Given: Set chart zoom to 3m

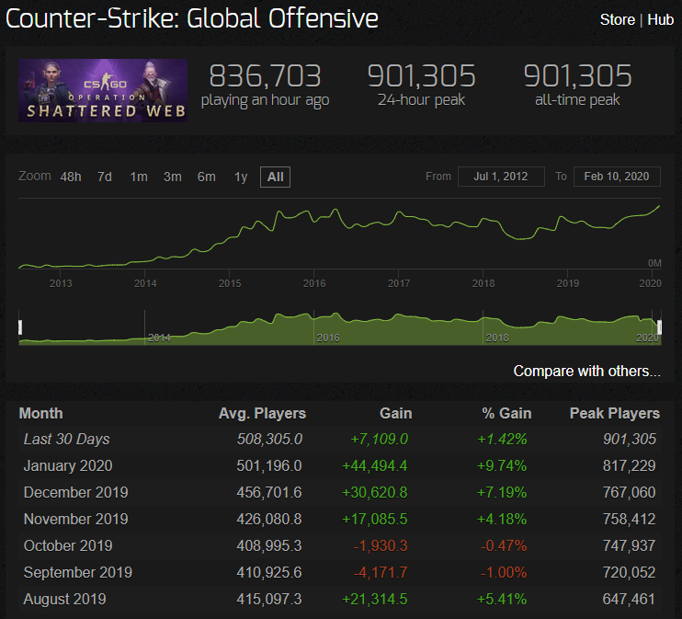Looking at the screenshot, I should [x=173, y=177].
